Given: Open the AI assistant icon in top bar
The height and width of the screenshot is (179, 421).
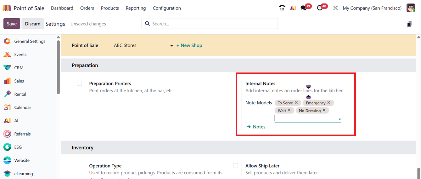Looking at the screenshot, I should [293, 8].
